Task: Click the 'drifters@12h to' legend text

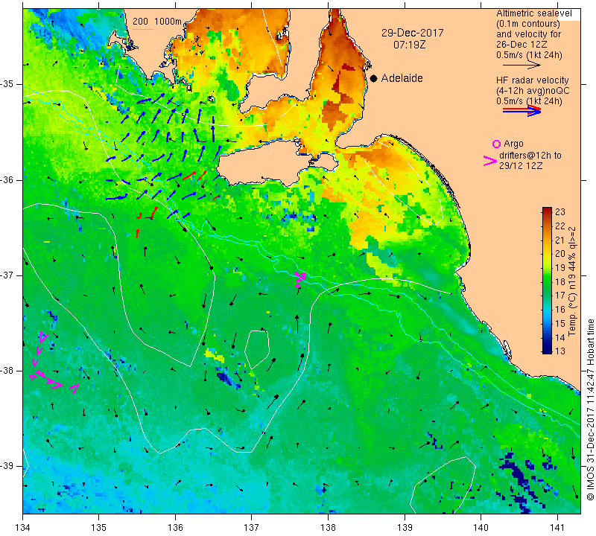Action: coord(530,156)
